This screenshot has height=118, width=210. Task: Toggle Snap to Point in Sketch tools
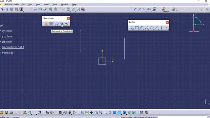tap(51, 24)
